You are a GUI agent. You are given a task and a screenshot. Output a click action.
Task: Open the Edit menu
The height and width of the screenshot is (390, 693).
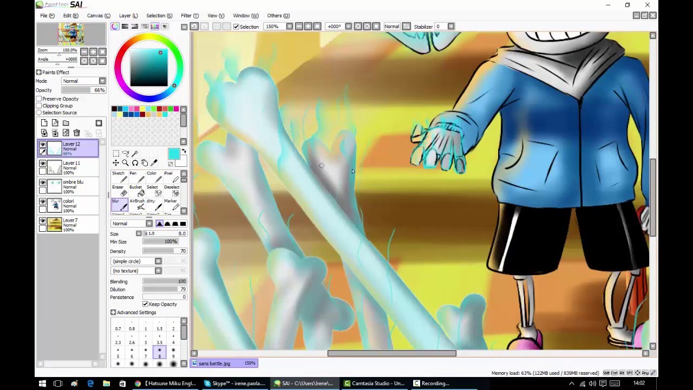70,16
